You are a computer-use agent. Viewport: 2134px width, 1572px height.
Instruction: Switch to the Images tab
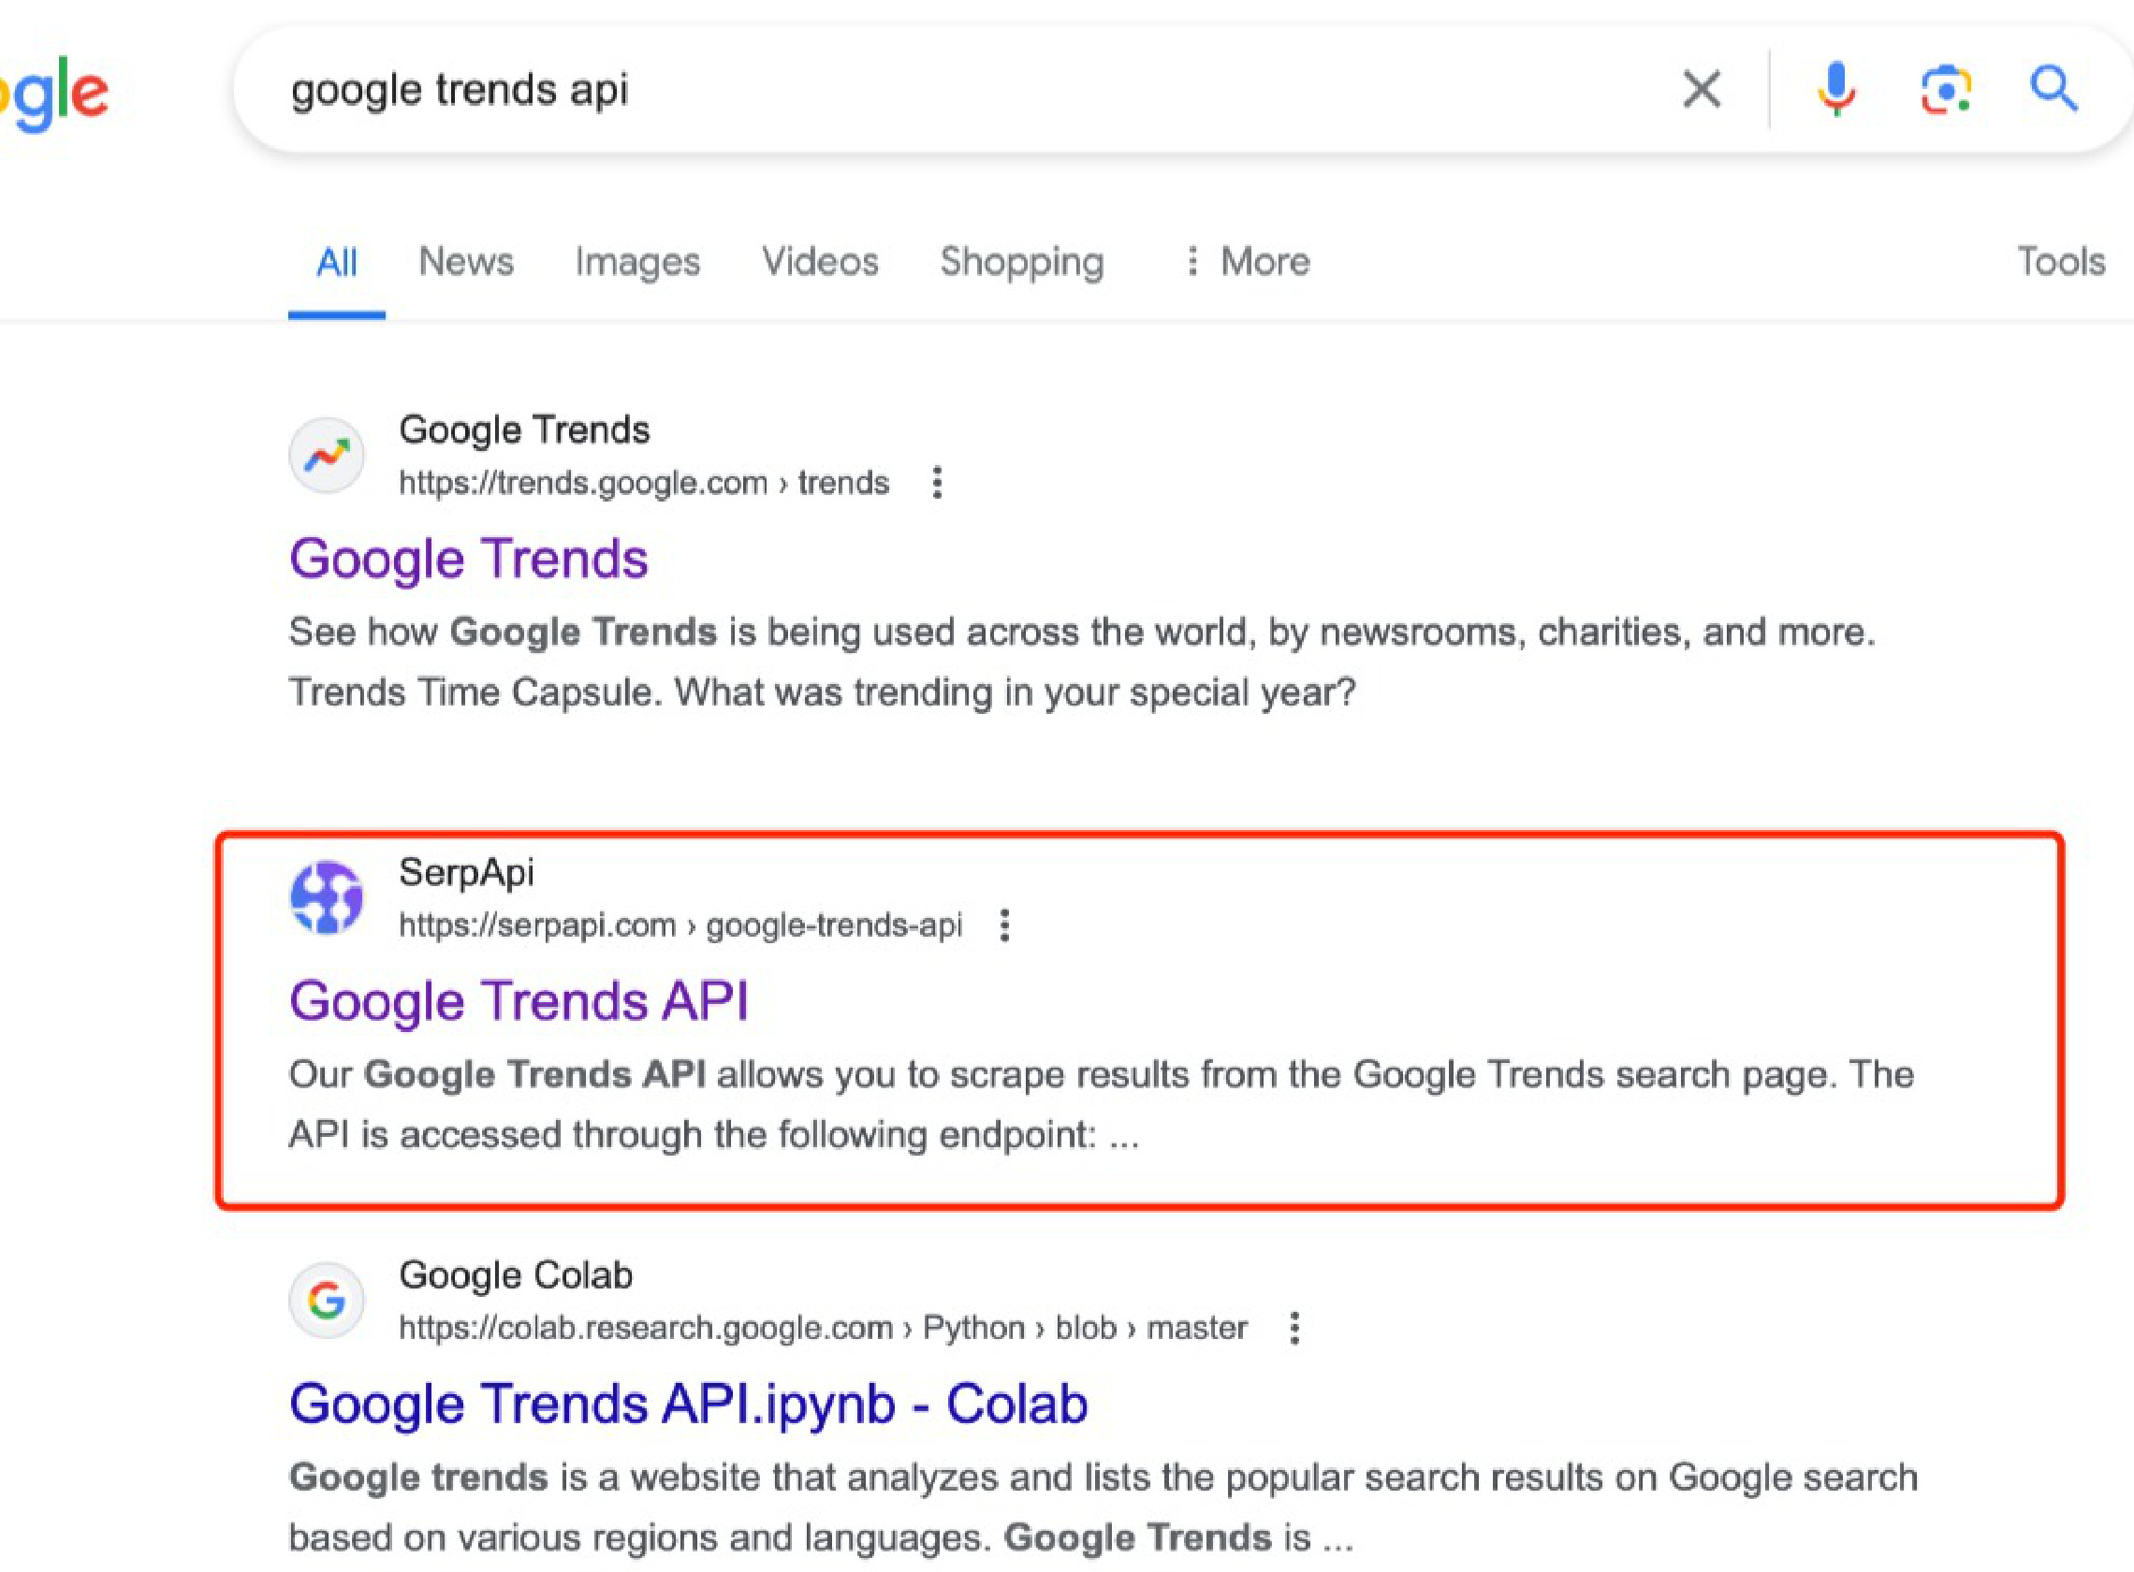636,262
